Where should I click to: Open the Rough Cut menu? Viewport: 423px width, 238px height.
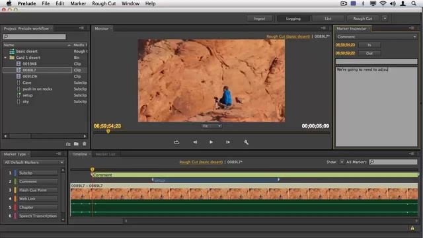point(104,3)
